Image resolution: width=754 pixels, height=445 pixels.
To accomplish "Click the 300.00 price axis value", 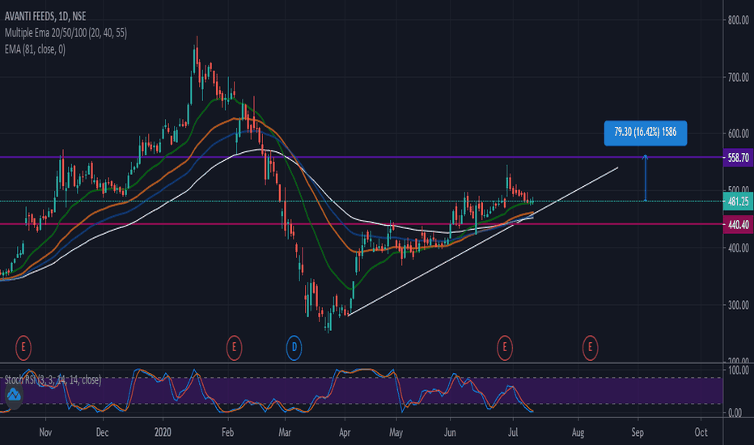I will tap(738, 305).
